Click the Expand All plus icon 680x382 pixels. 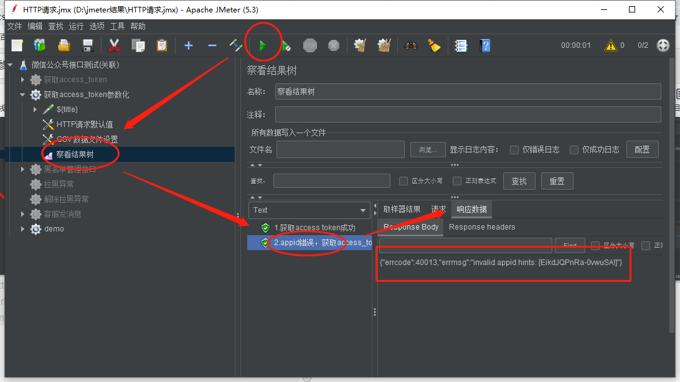(x=189, y=45)
